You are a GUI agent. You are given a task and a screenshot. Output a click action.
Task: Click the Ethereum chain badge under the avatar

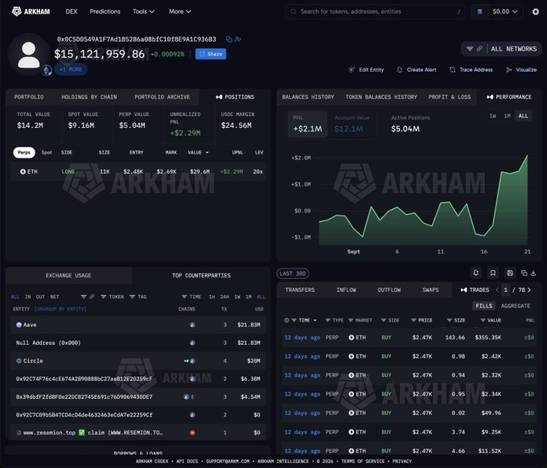click(x=47, y=70)
